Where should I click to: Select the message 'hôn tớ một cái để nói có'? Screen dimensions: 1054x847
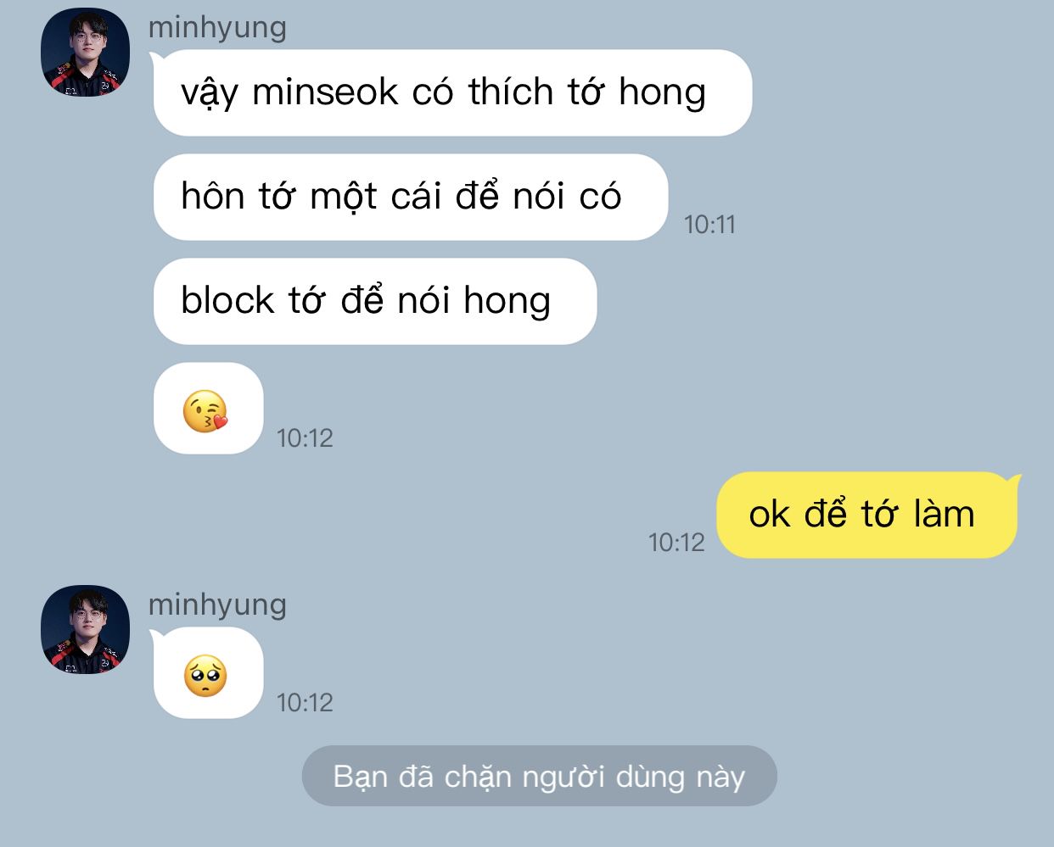(411, 197)
